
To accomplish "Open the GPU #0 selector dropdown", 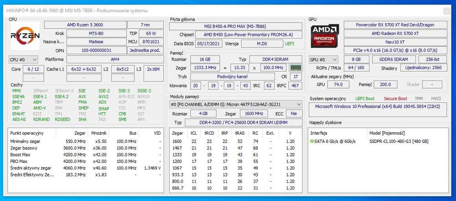I will [x=324, y=60].
